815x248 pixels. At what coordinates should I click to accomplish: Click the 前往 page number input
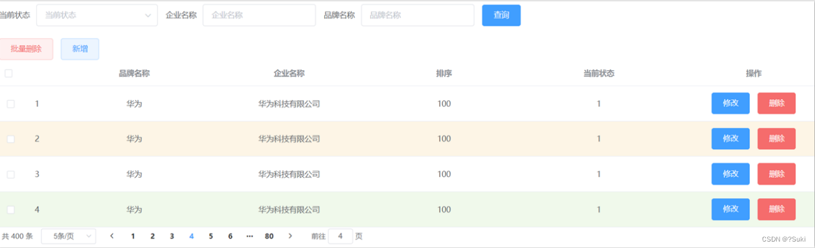click(340, 236)
